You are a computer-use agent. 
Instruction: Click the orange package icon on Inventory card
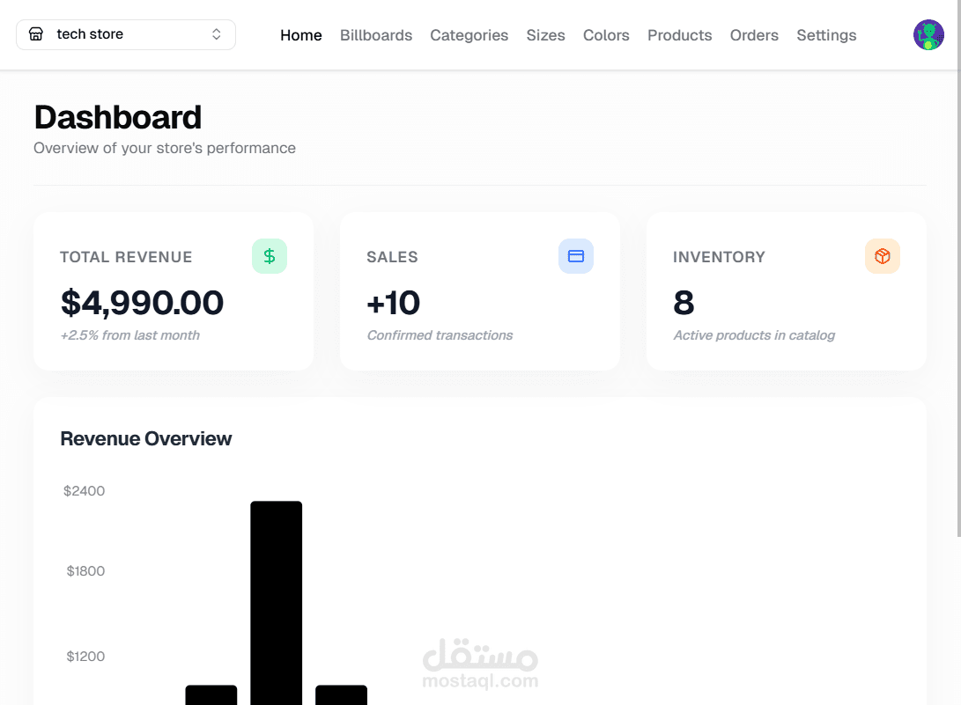tap(883, 256)
